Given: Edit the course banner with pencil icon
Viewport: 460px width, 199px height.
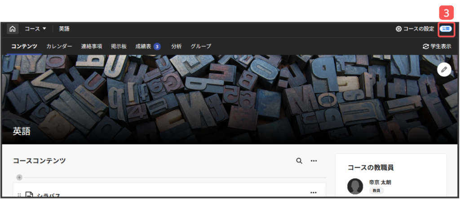Looking at the screenshot, I should [444, 69].
